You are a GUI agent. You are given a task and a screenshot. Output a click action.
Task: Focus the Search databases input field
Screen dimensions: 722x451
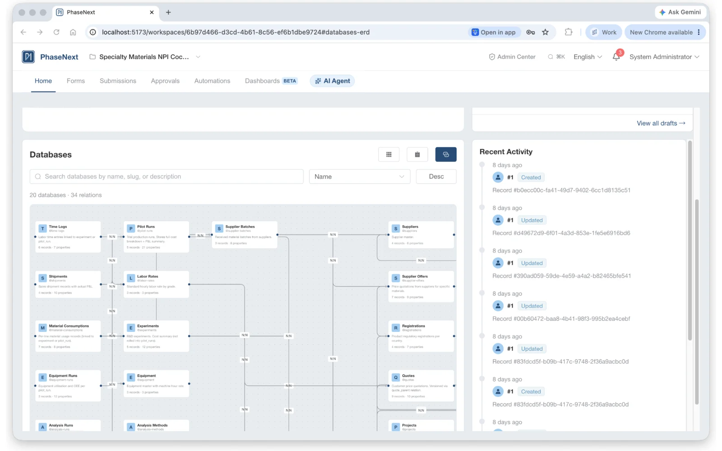167,176
